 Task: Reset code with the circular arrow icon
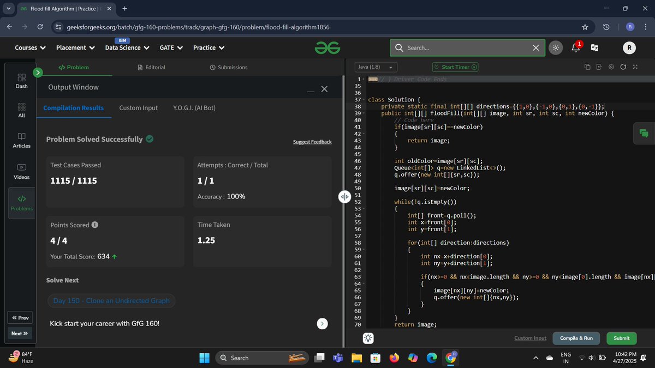pos(623,67)
